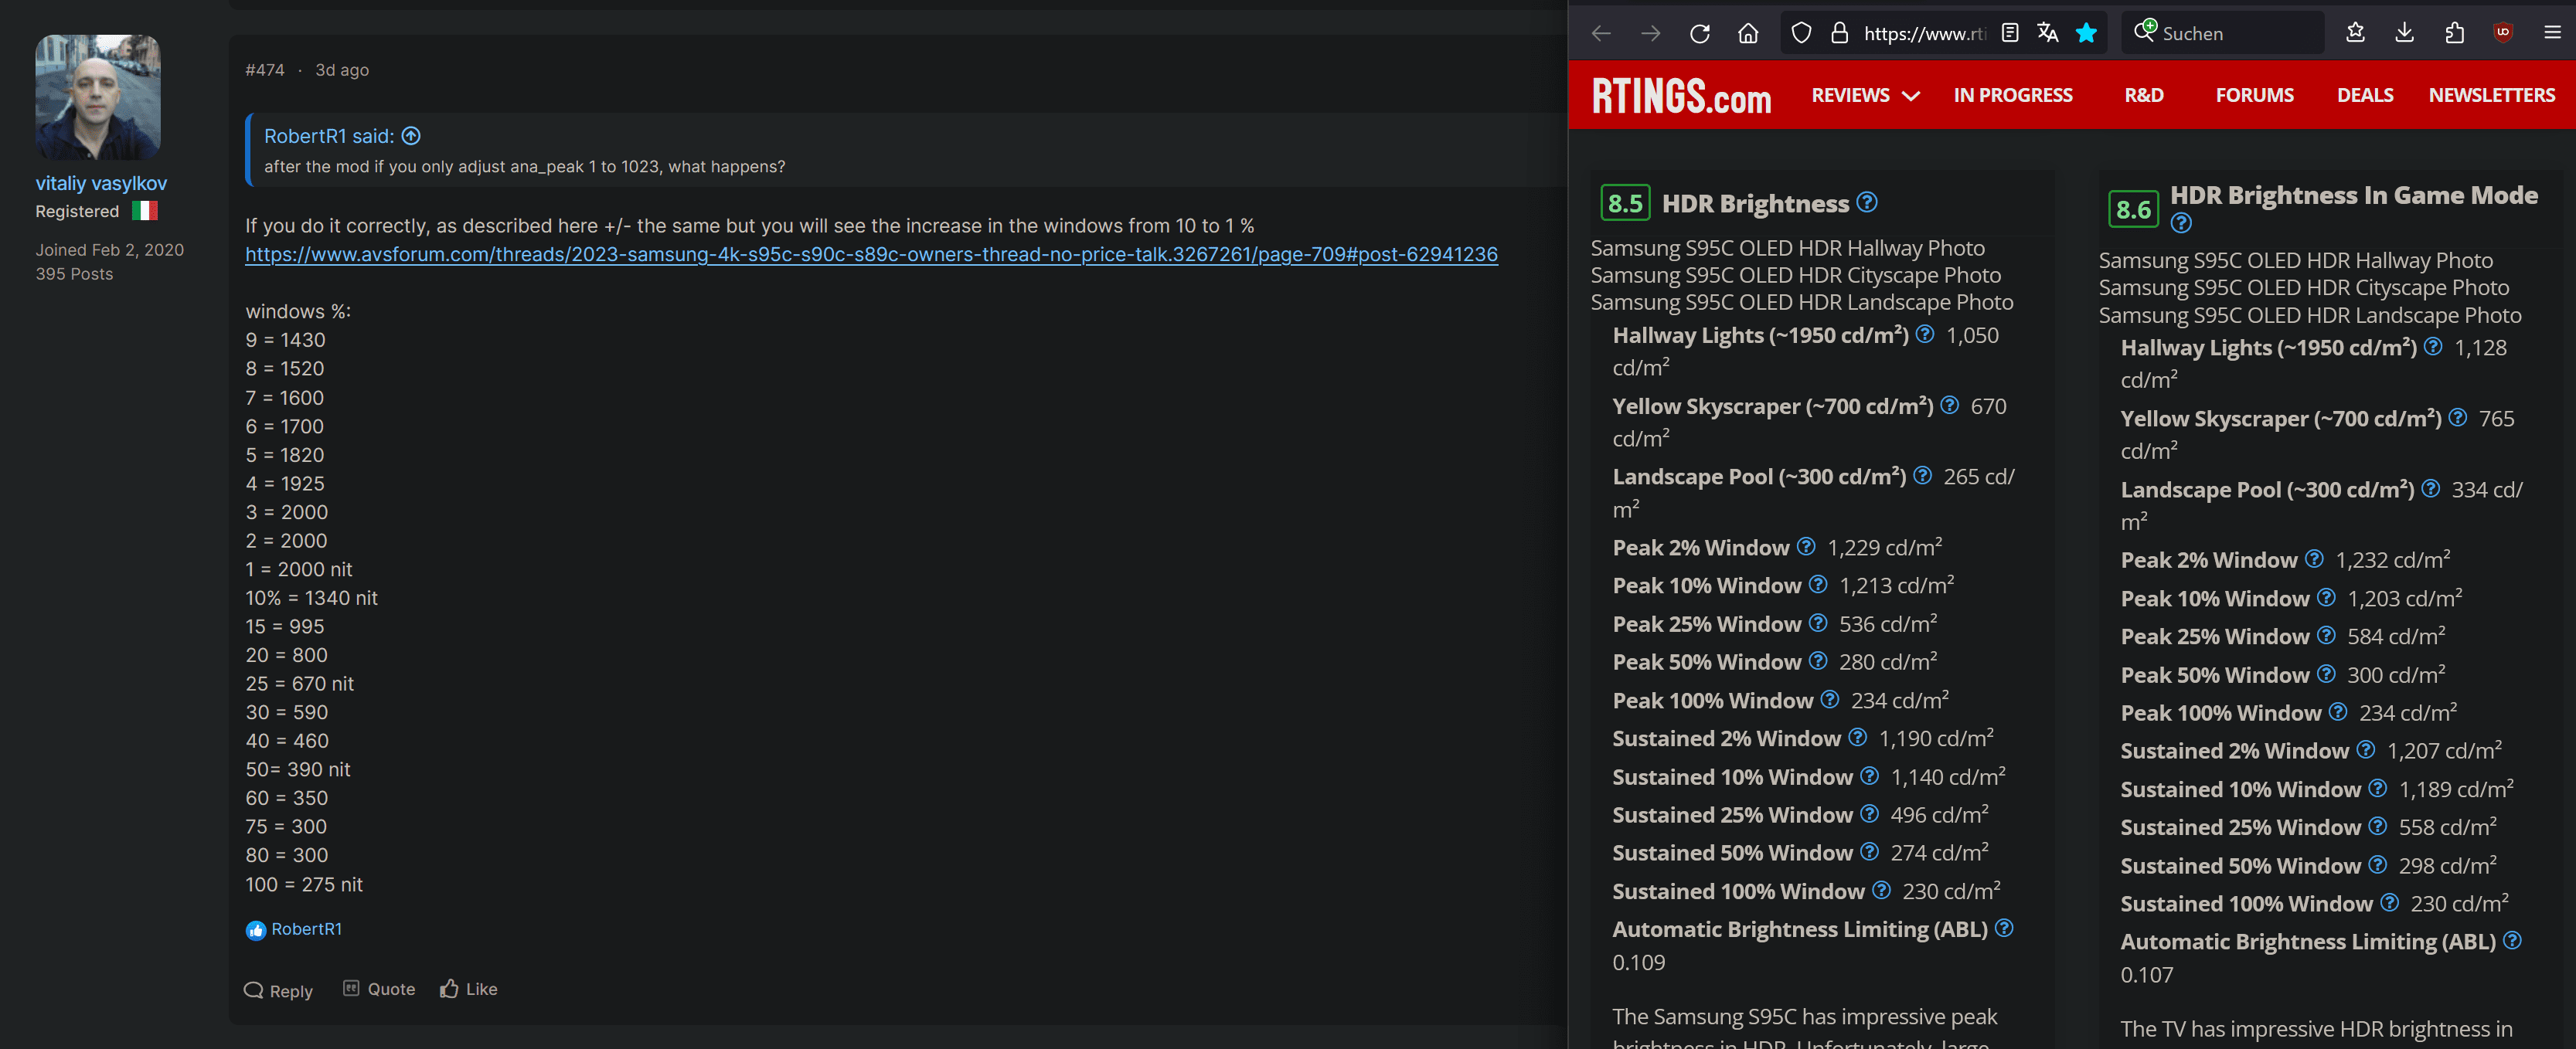Select the '1 = 2000 nit' line
This screenshot has height=1049, width=2576.
(x=299, y=569)
